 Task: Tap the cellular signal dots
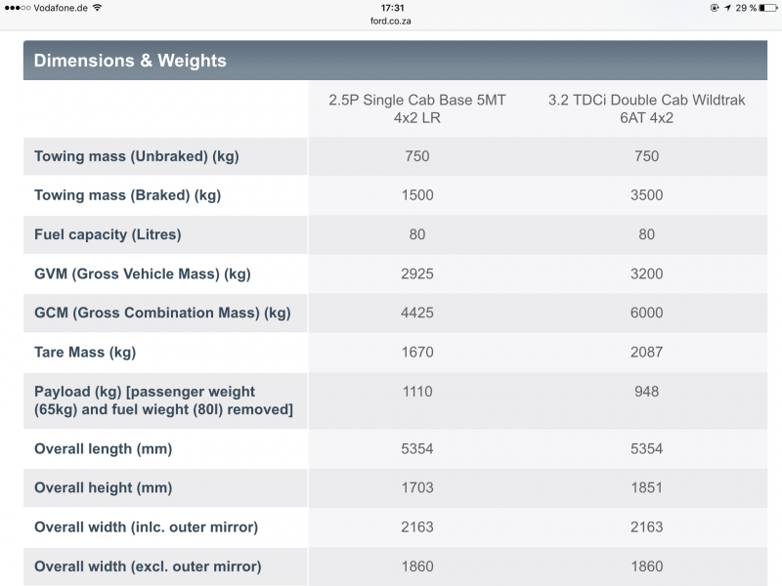click(18, 8)
